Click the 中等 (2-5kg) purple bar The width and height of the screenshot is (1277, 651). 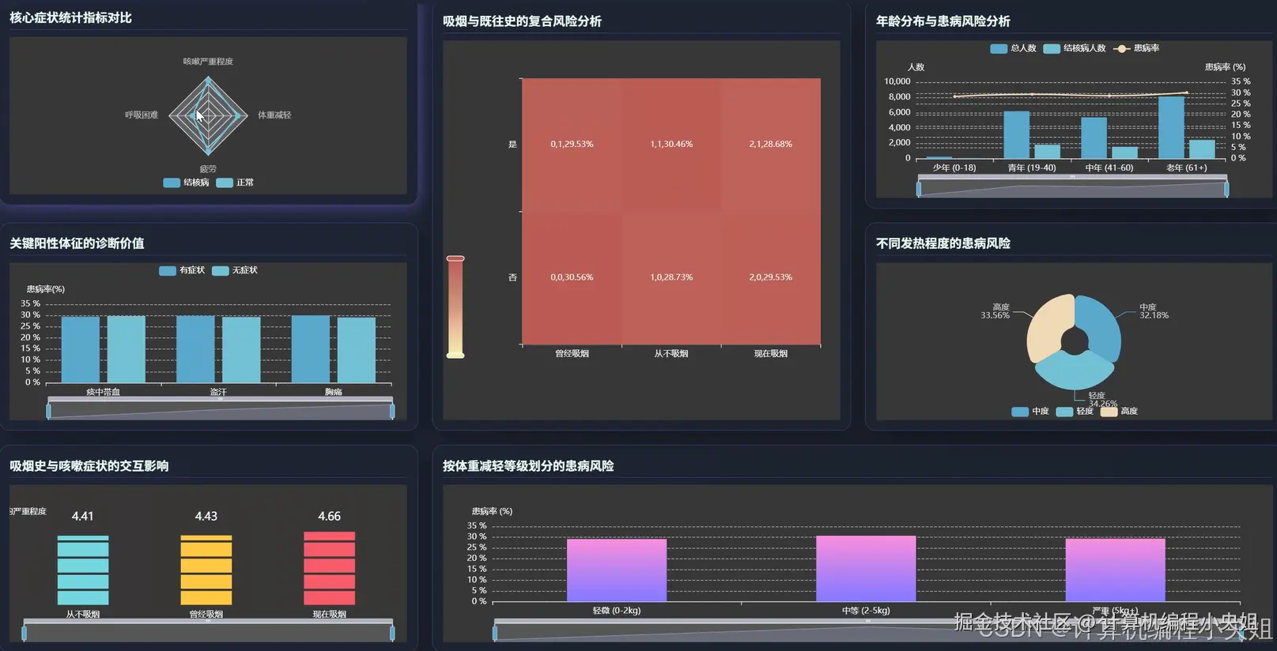(866, 569)
